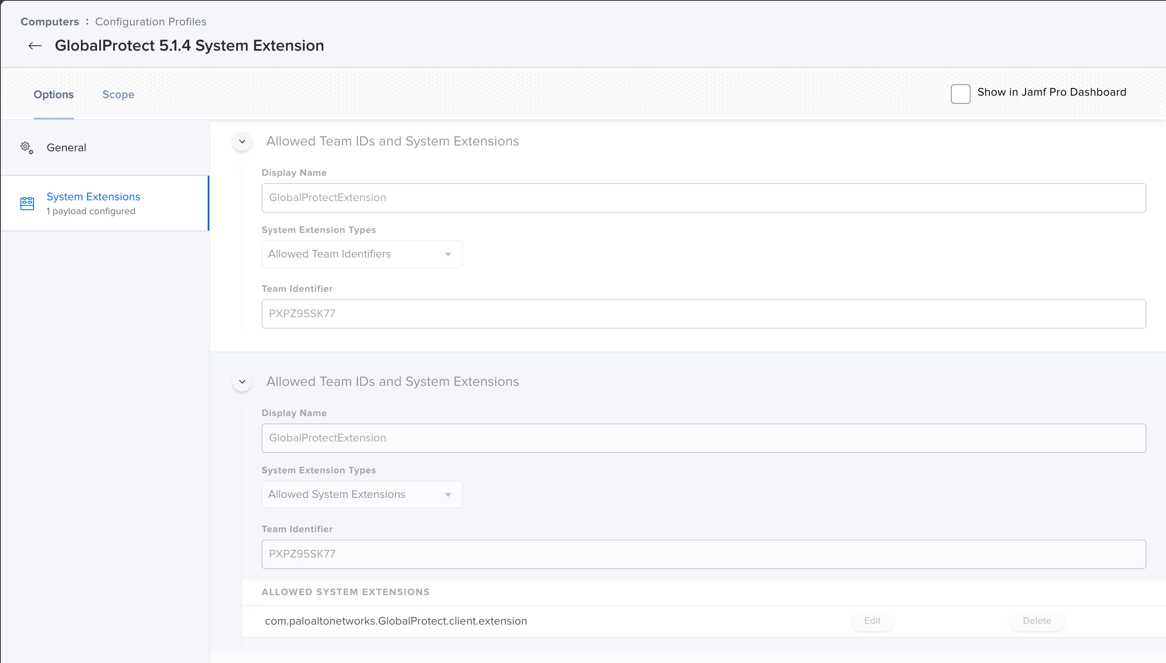This screenshot has width=1166, height=663.
Task: Click the first Display Name input field
Action: [x=704, y=197]
